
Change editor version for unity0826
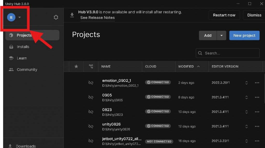tap(247, 126)
